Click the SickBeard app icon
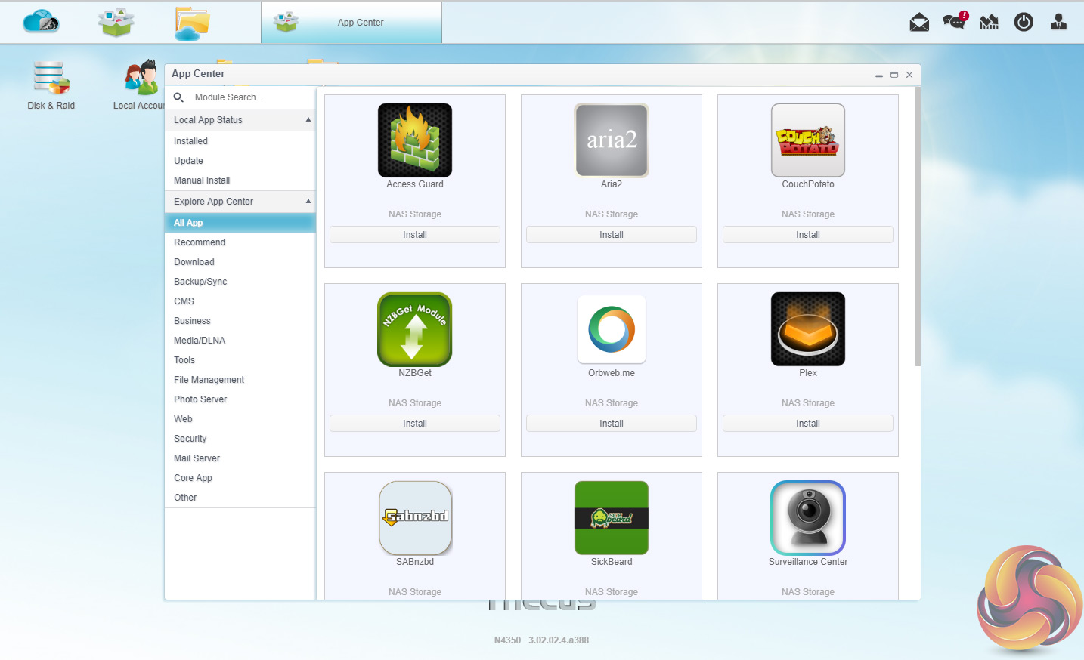The width and height of the screenshot is (1084, 660). 612,518
